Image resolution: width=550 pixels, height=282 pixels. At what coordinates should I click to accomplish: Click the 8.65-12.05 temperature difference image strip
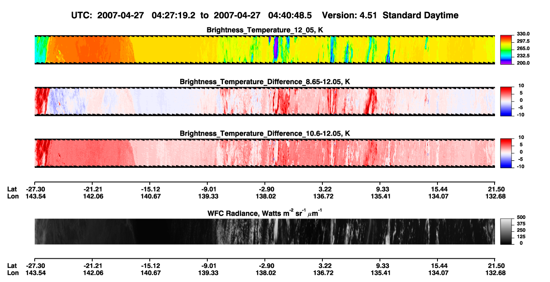point(264,101)
